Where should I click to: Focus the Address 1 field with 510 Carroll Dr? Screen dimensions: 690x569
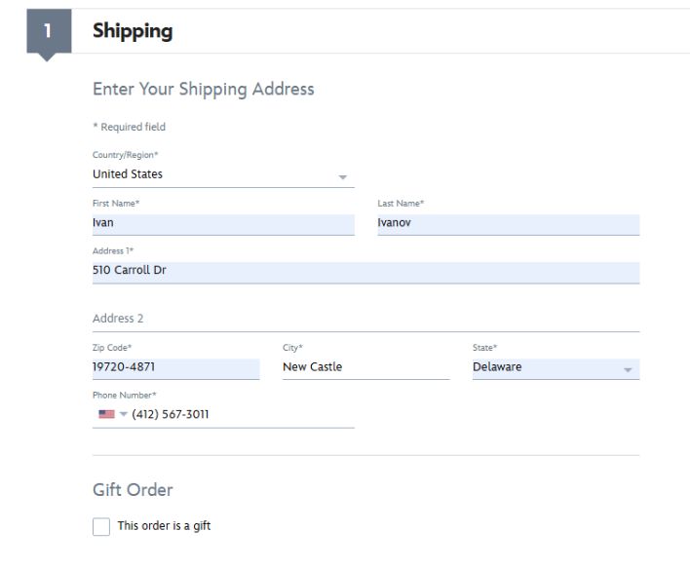click(x=365, y=271)
